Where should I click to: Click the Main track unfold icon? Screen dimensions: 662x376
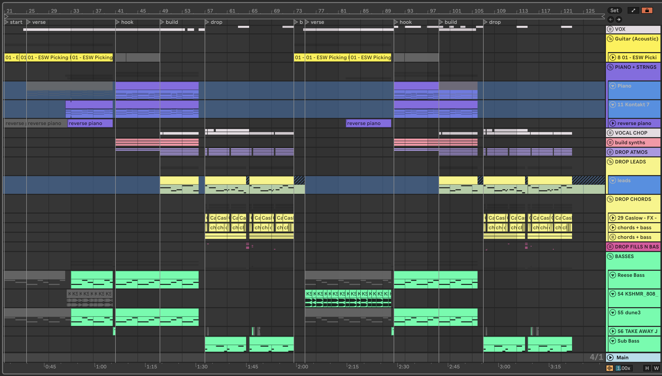[x=610, y=358]
